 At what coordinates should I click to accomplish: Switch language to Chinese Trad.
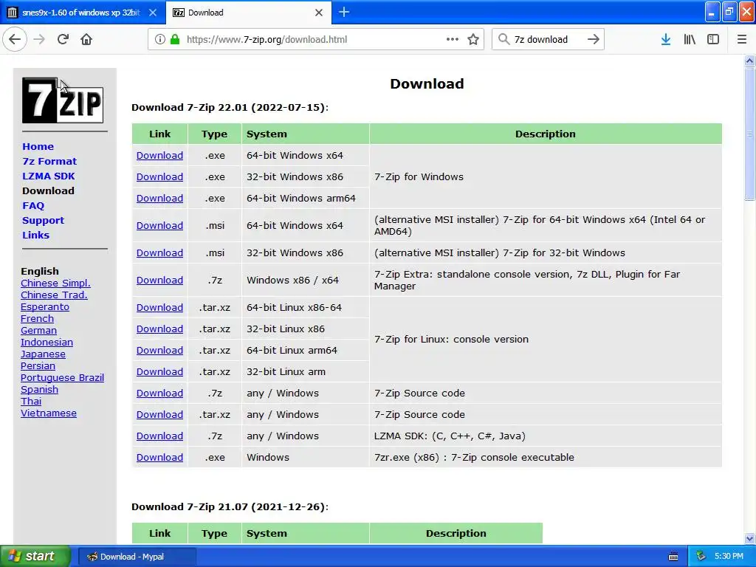pos(54,295)
